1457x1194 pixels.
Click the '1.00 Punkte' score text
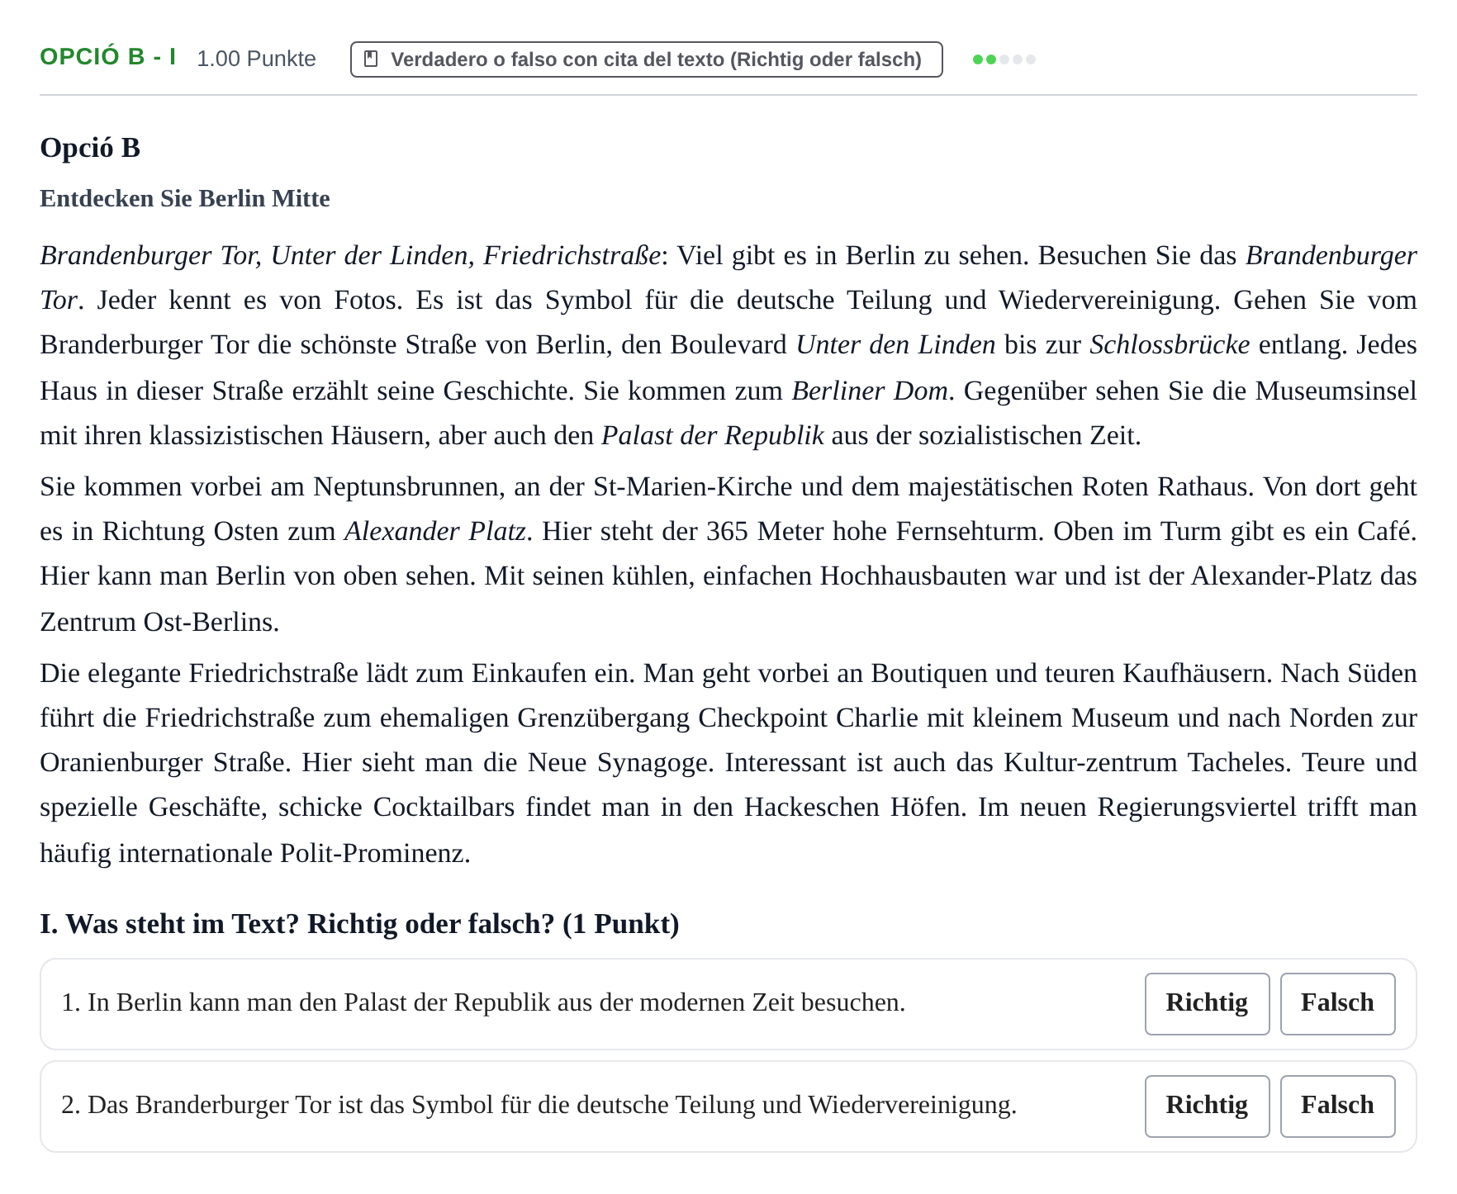(x=256, y=59)
